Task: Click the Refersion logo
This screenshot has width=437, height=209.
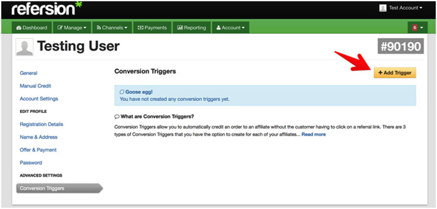Action: tap(47, 9)
